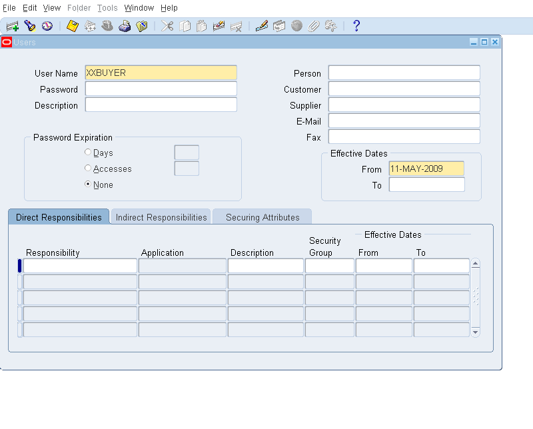Open the Tools menu
Viewport: 533px width, 429px height.
coord(107,7)
